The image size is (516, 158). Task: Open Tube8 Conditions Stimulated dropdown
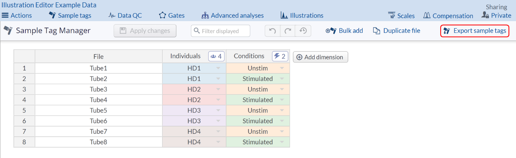click(x=282, y=142)
